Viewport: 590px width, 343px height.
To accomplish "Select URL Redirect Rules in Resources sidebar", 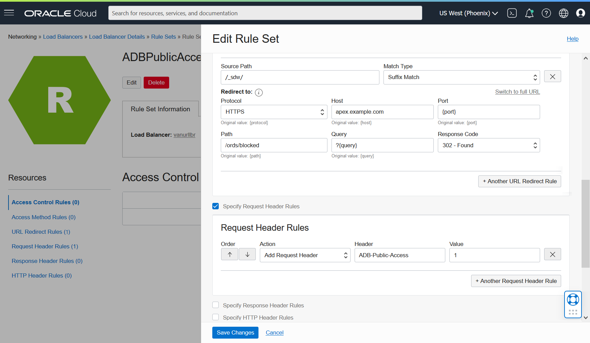I will point(41,231).
